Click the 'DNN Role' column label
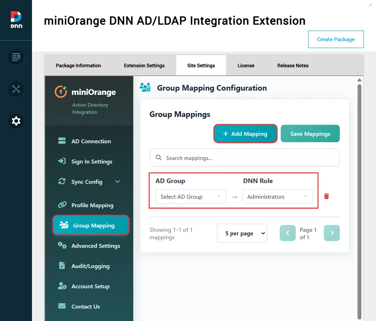Screen dimensions: 376x321 tap(258, 181)
